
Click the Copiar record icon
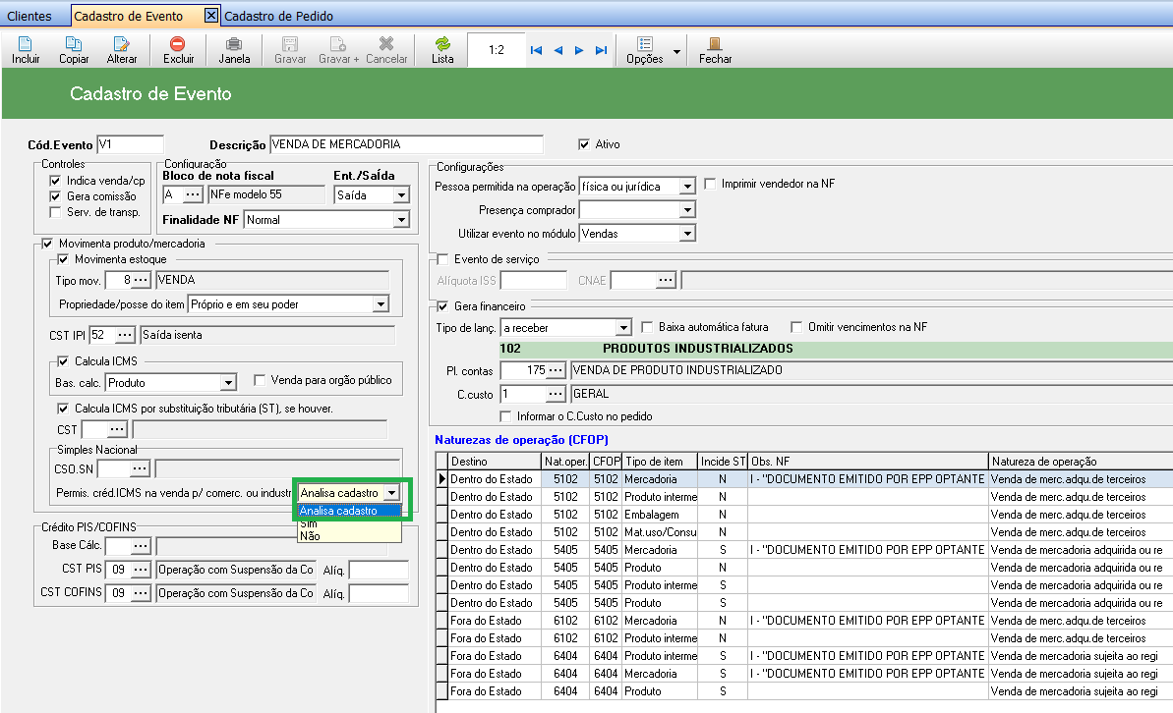tap(74, 45)
